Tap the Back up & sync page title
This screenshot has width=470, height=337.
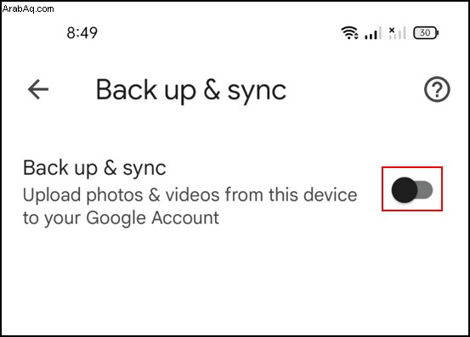click(x=191, y=90)
